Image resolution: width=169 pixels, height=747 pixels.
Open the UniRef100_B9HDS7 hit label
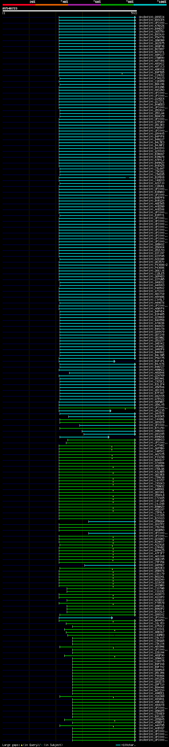pos(152,29)
